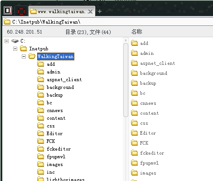Click the red square icon tab
Viewport: 213px width, 181px height.
(x=21, y=11)
